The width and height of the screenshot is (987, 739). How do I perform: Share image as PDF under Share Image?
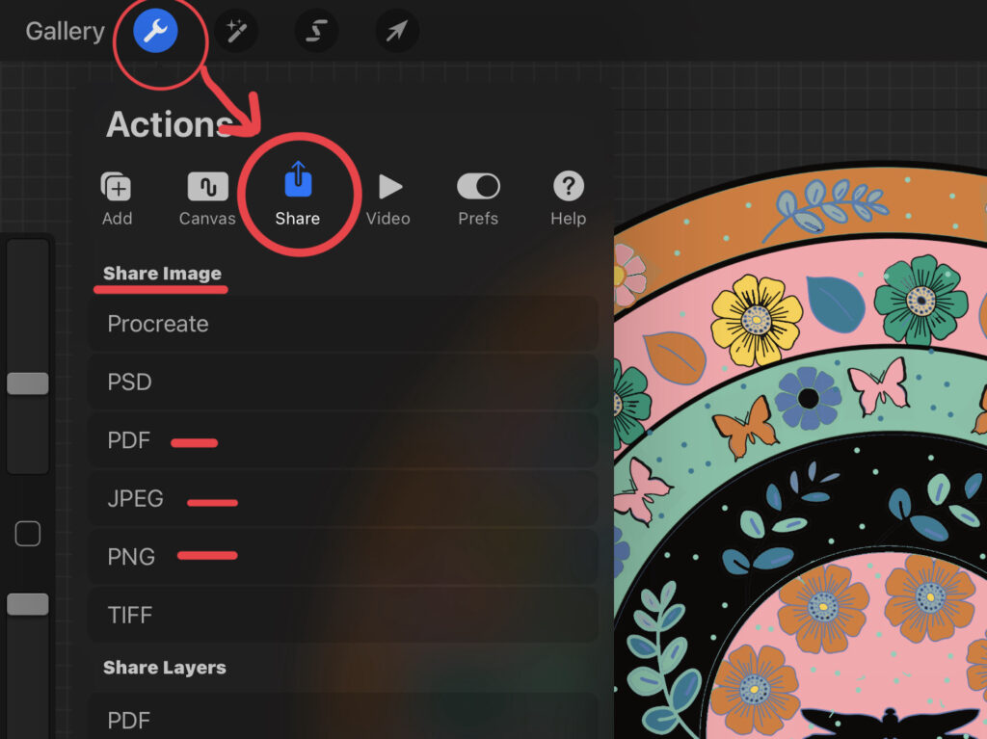coord(343,440)
